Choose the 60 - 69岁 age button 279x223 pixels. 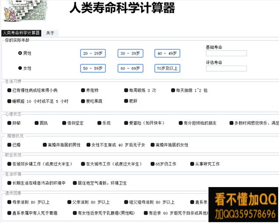[x=131, y=68]
